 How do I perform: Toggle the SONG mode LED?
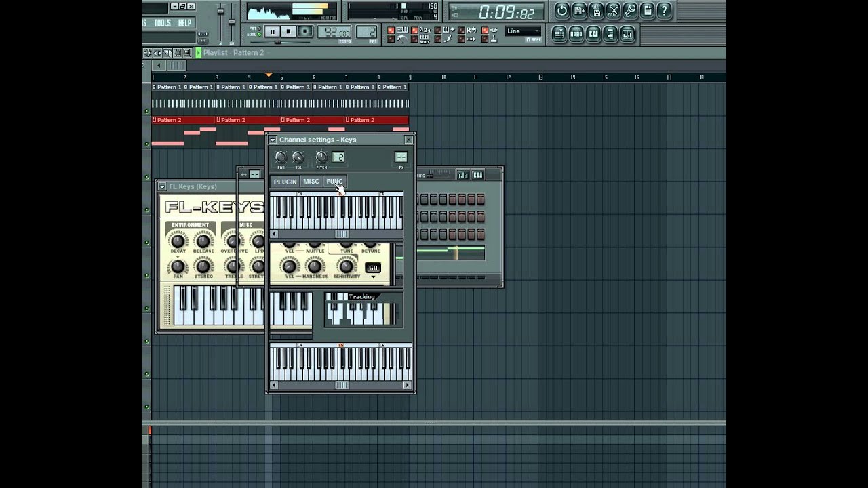(259, 34)
